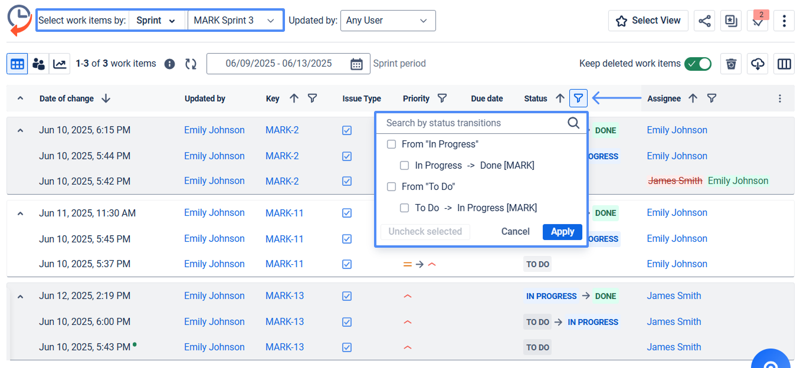Viewport: 800px width, 368px height.
Task: Click the Issue Type column header
Action: coord(362,99)
